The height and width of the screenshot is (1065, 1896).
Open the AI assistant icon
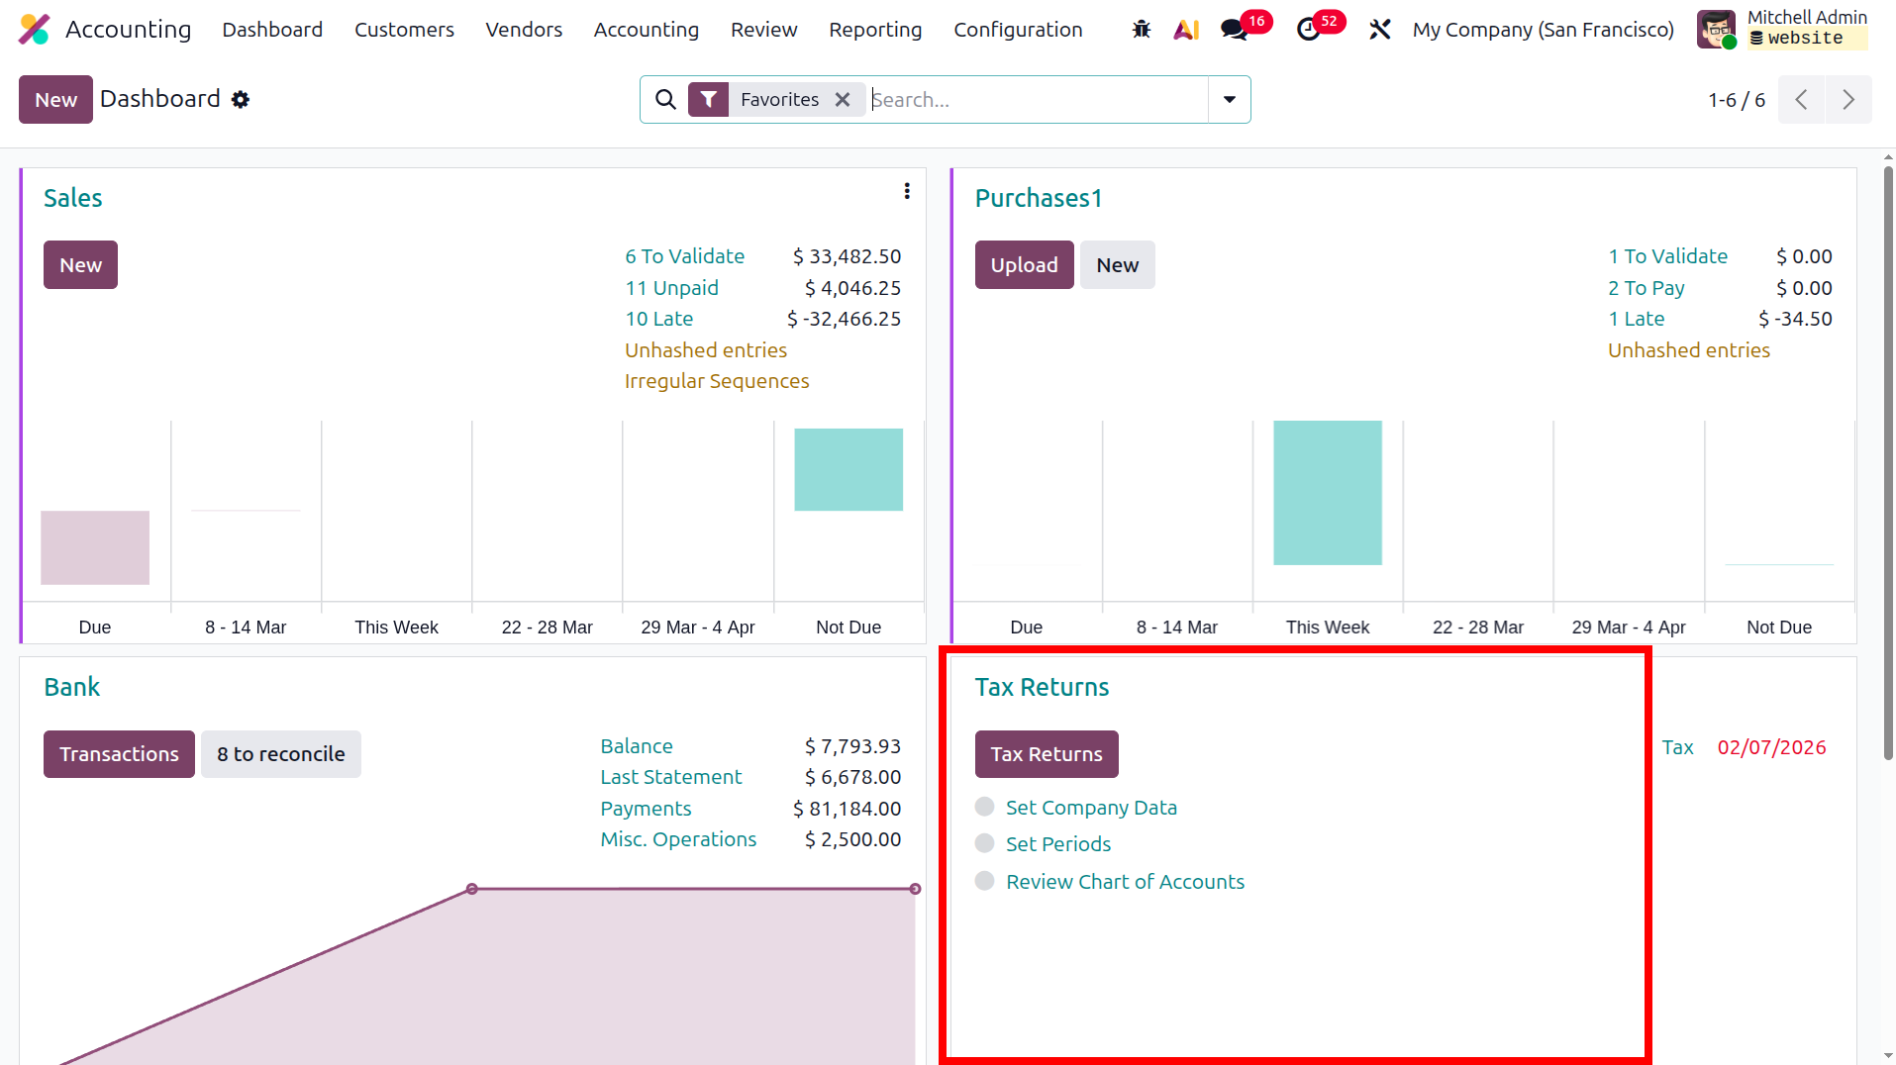pyautogui.click(x=1186, y=30)
